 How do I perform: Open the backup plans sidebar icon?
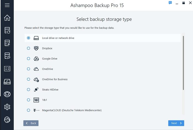click(x=7, y=30)
